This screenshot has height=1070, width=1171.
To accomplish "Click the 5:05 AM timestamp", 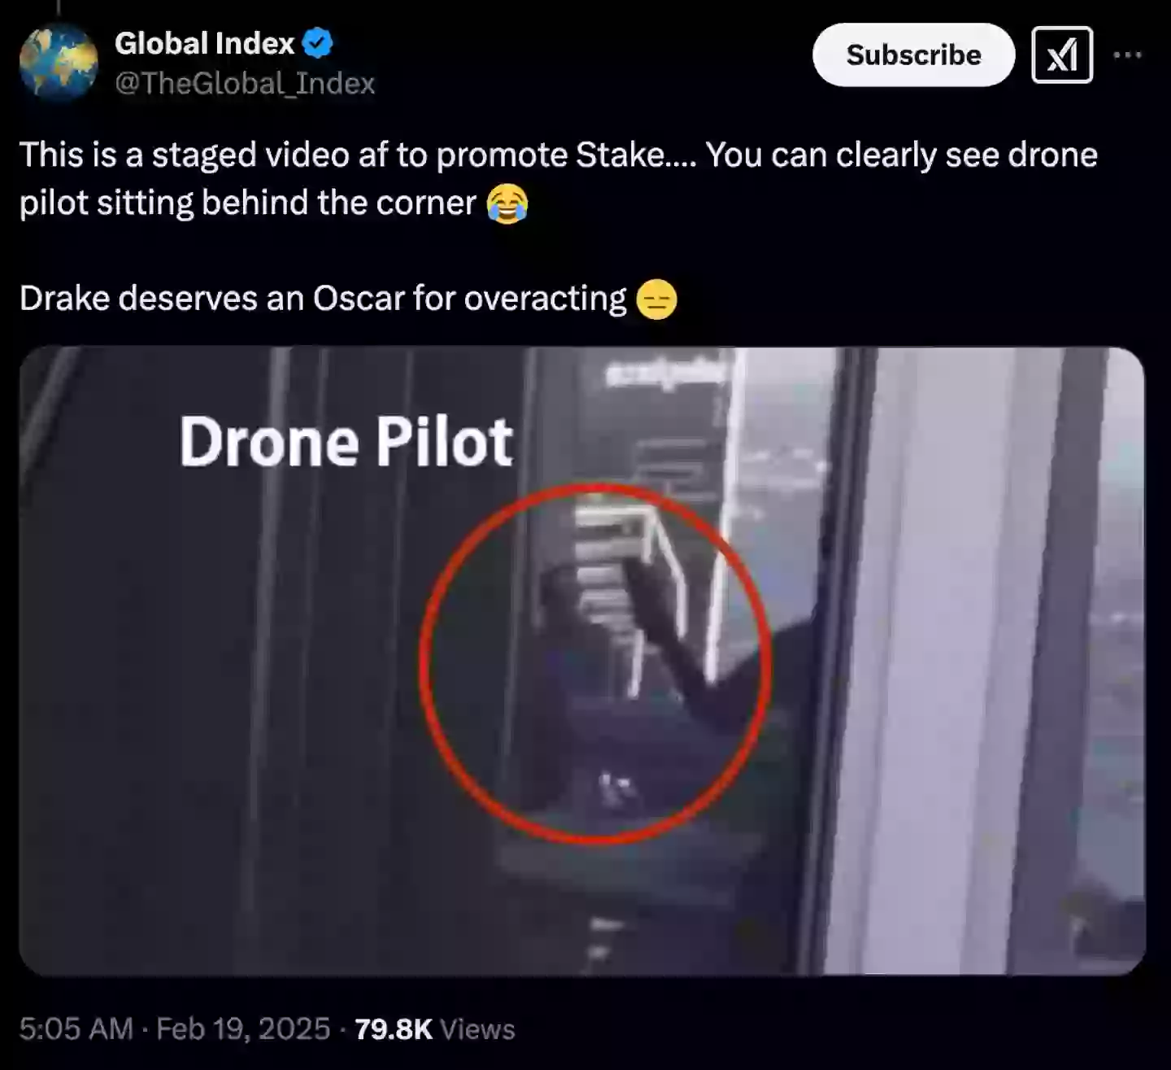I will click(x=76, y=1029).
